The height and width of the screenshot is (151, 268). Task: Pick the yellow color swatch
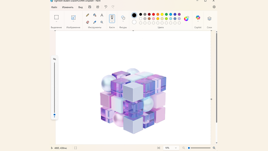pos(162,15)
